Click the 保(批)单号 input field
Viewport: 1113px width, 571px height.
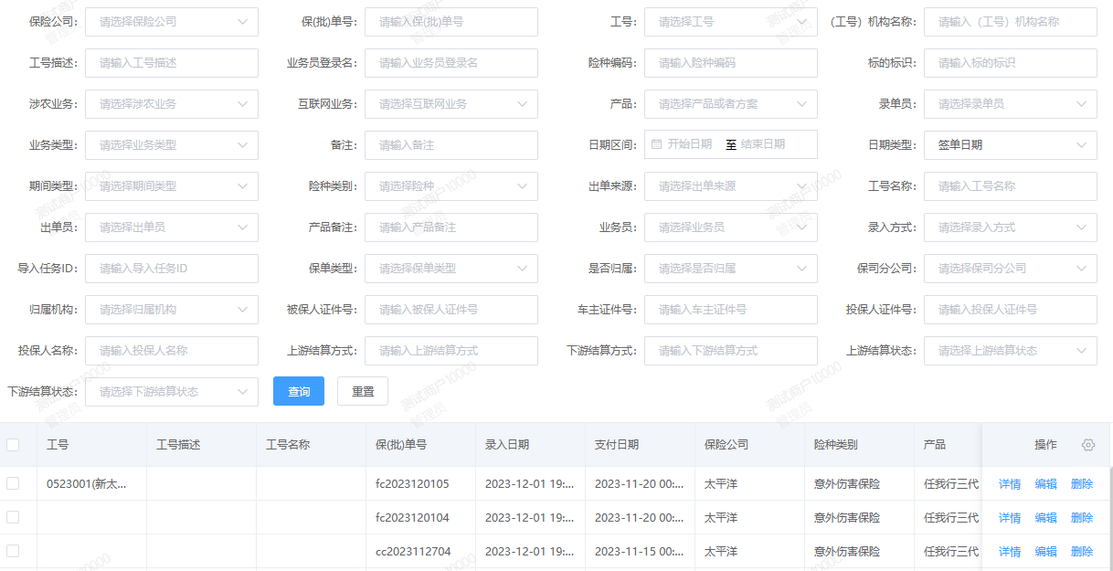pyautogui.click(x=450, y=22)
